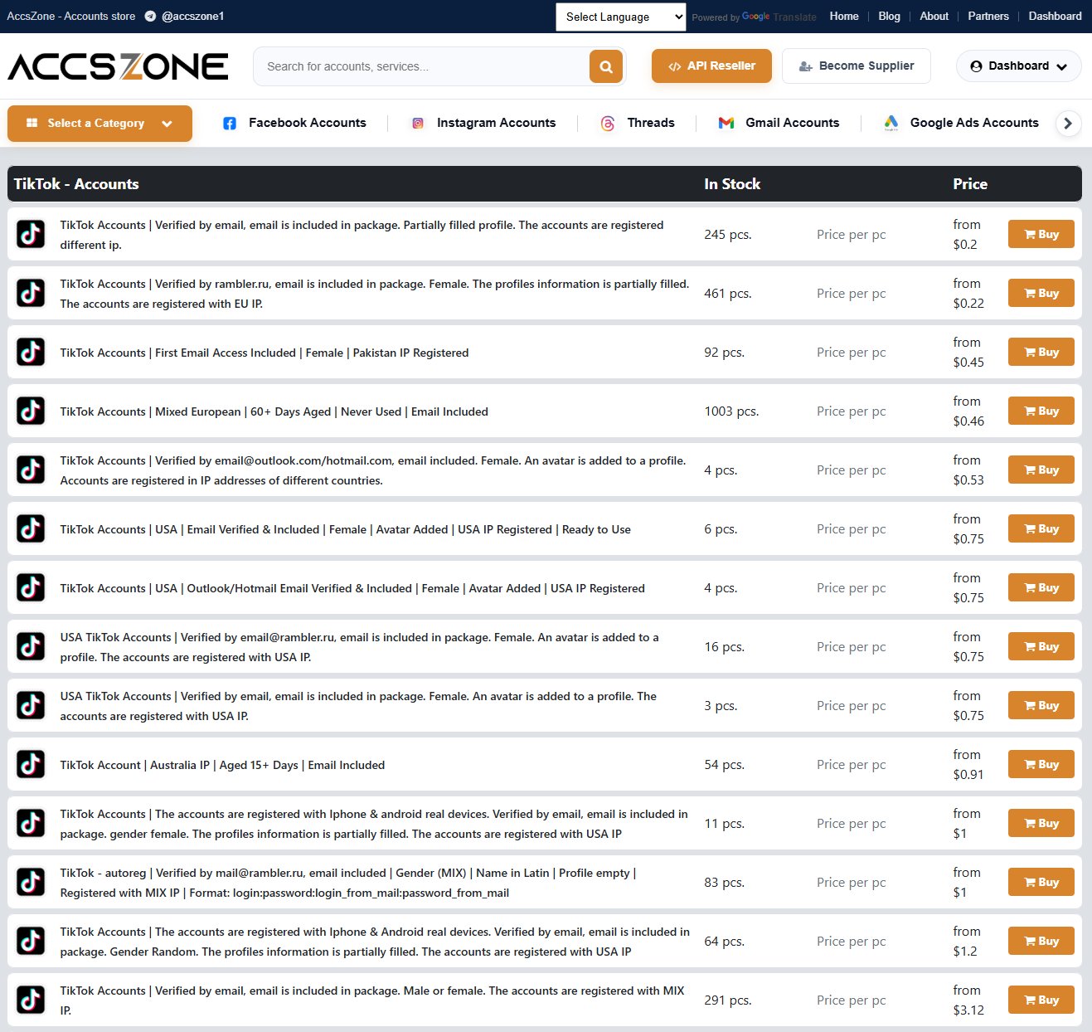Buy the $1.2 Gender Random accounts
The image size is (1092, 1032).
pyautogui.click(x=1041, y=941)
